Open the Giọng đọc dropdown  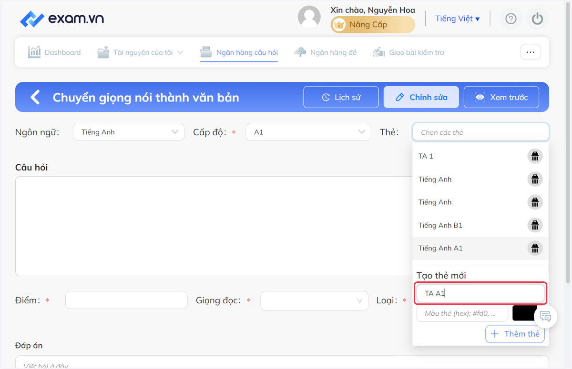pos(314,301)
